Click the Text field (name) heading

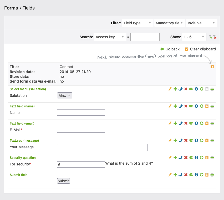(x=22, y=106)
